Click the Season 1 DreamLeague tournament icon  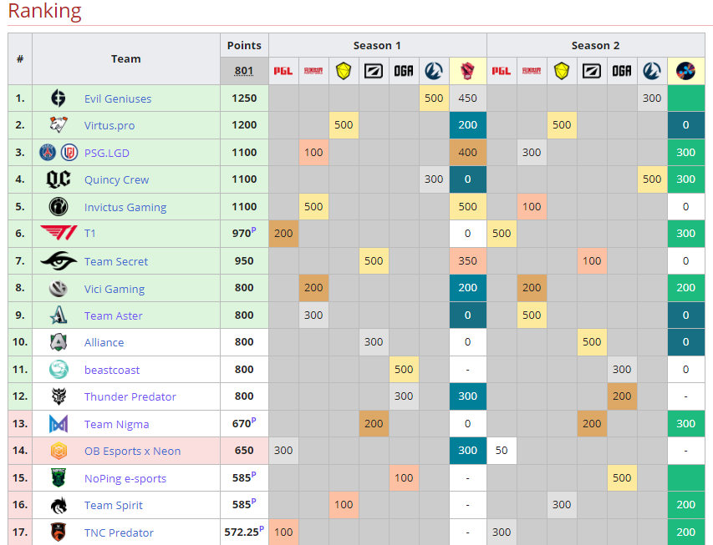coord(374,71)
